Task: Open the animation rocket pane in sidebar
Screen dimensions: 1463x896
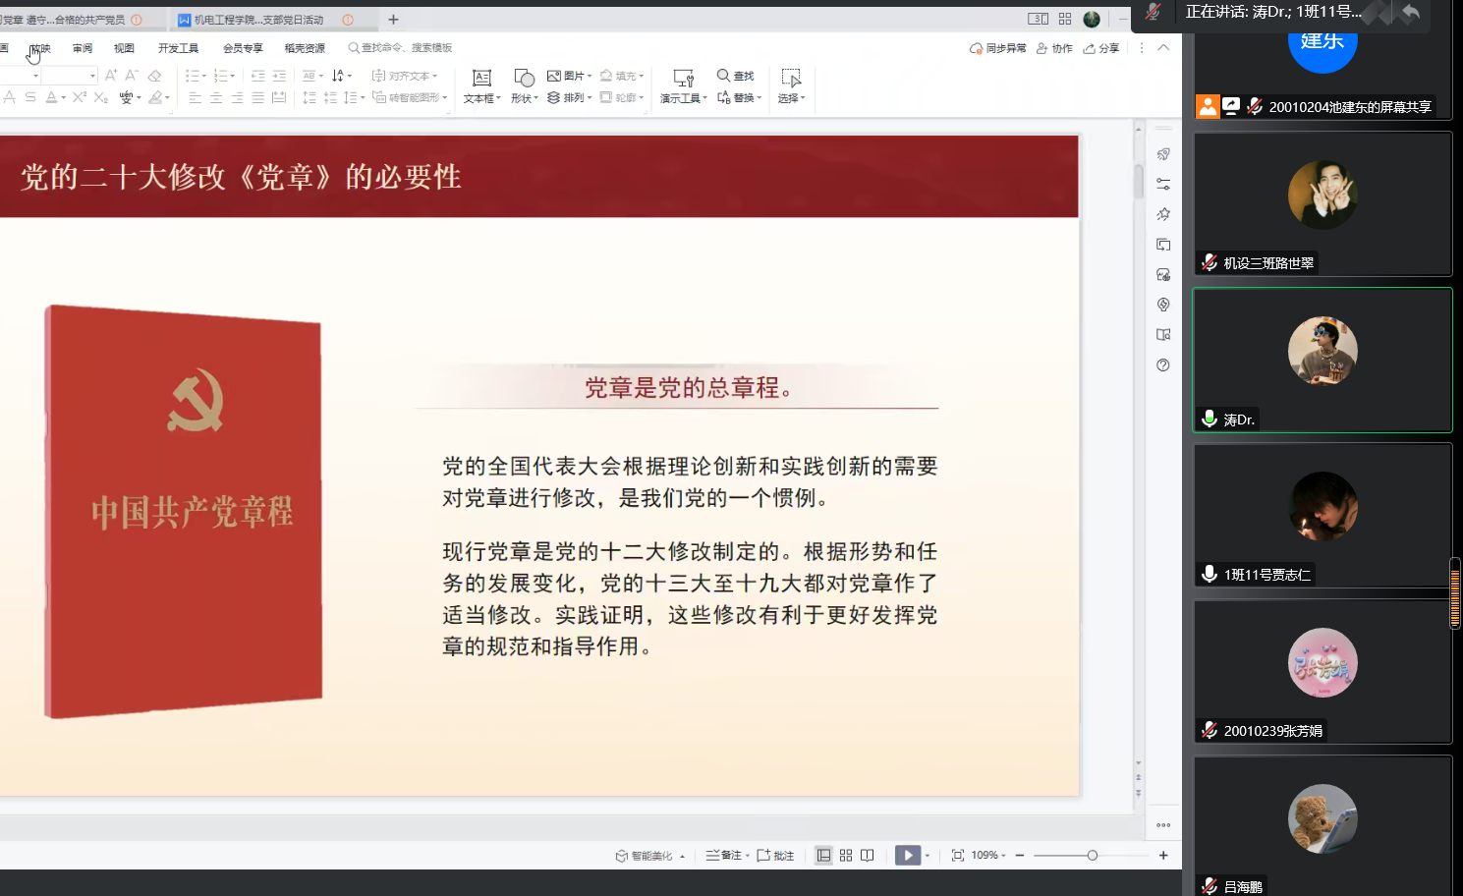Action: pyautogui.click(x=1163, y=154)
